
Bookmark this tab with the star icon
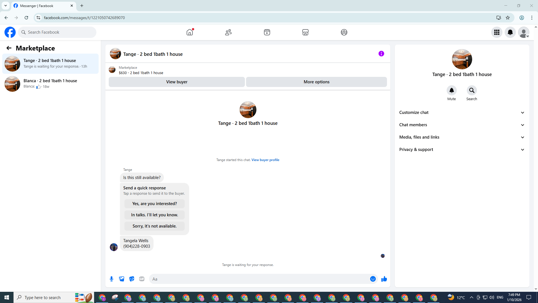(508, 18)
